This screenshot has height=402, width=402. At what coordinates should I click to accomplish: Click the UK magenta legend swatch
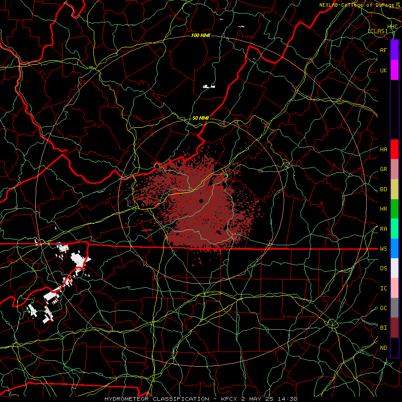coord(394,70)
